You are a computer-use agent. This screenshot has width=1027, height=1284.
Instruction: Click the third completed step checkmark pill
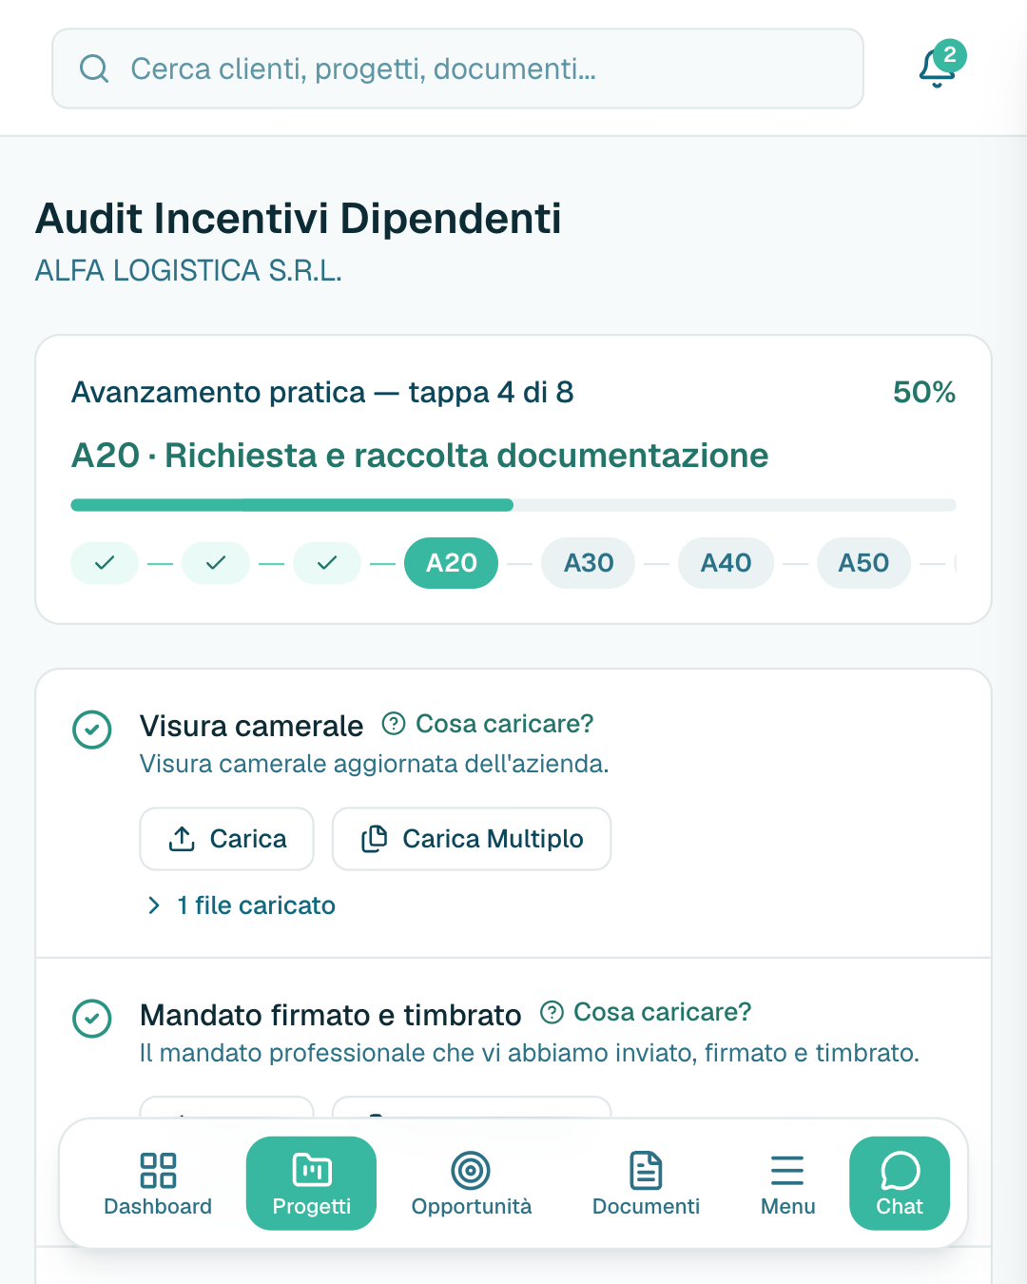tap(327, 563)
